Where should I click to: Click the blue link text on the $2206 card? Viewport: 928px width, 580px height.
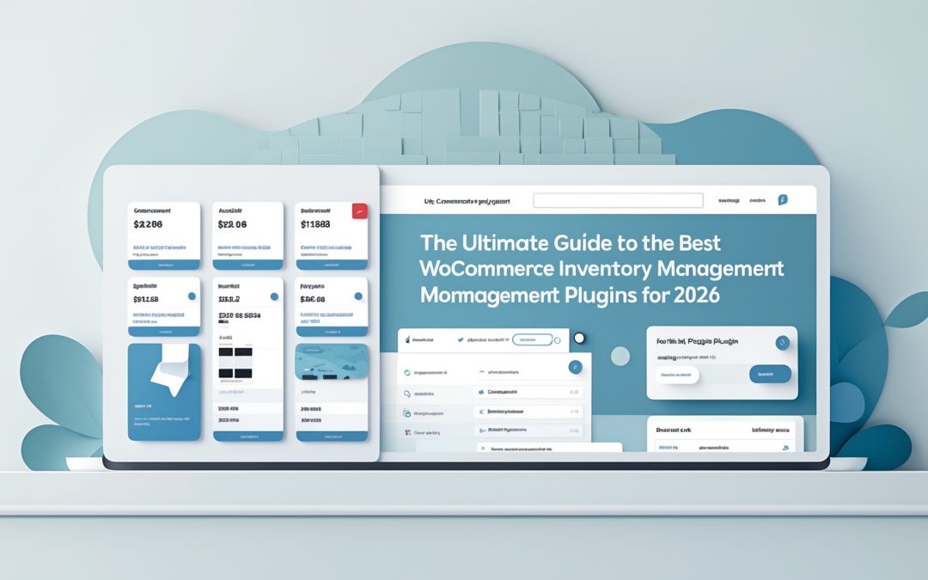click(x=159, y=247)
